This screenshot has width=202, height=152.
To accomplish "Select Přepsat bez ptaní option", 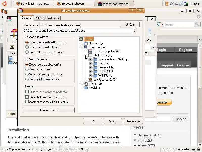I will [27, 69].
